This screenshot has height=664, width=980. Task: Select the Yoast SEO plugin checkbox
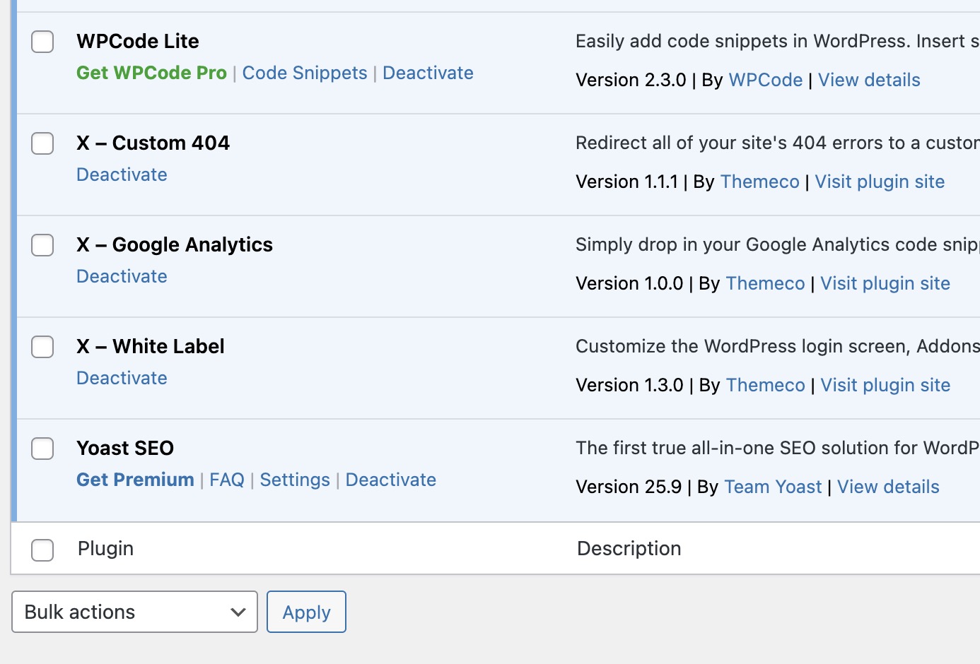42,449
